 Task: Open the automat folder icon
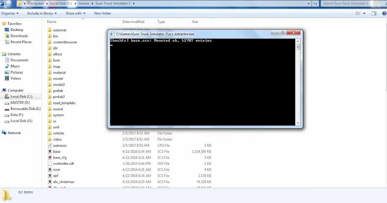click(50, 30)
